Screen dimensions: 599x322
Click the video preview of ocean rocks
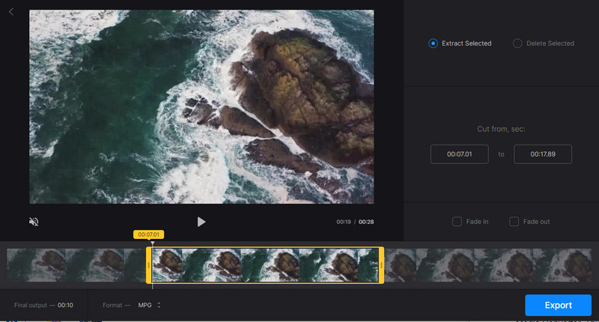click(201, 106)
